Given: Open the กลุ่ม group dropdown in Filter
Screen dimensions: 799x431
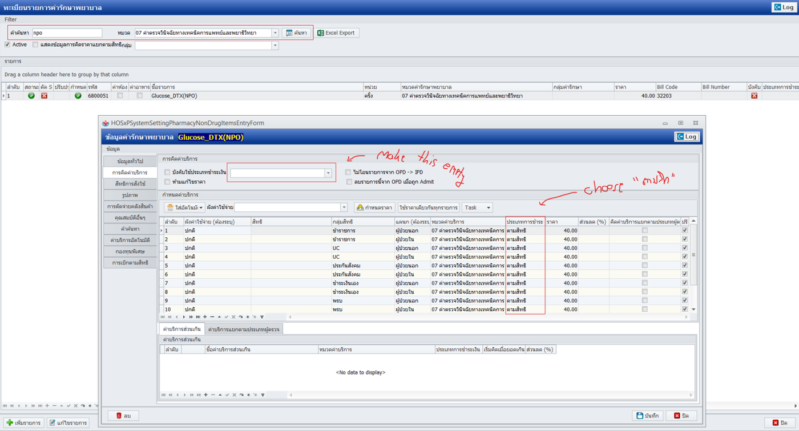Looking at the screenshot, I should [275, 45].
